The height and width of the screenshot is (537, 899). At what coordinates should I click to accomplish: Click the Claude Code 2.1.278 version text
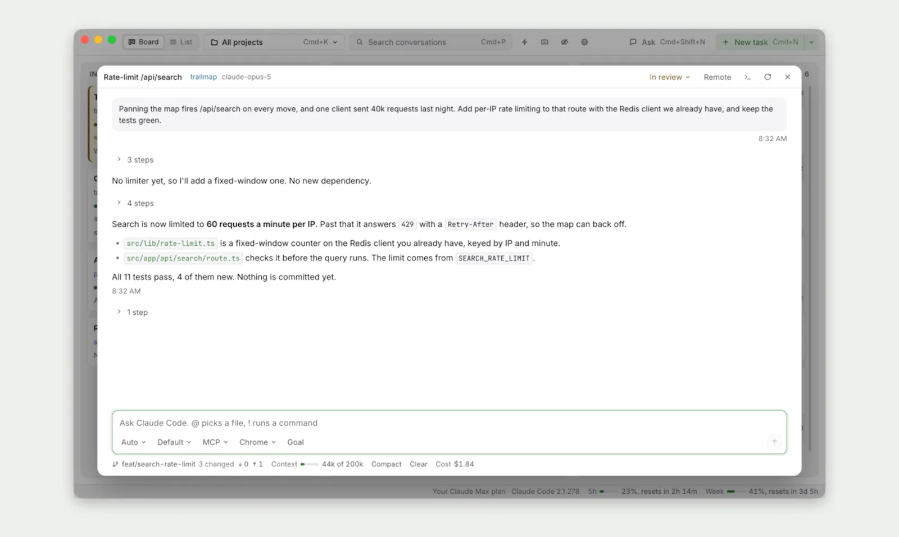[x=545, y=492]
